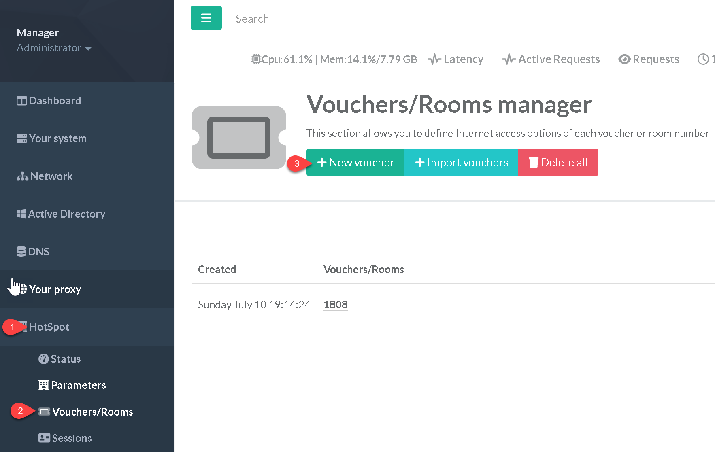
Task: Select Vouchers/Rooms in the sidebar
Action: pos(92,412)
